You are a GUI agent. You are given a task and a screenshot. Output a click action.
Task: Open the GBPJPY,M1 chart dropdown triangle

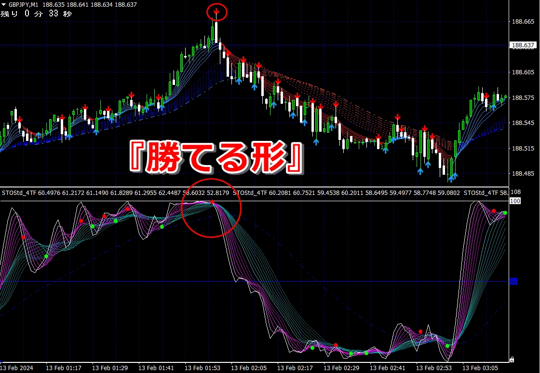4,4
